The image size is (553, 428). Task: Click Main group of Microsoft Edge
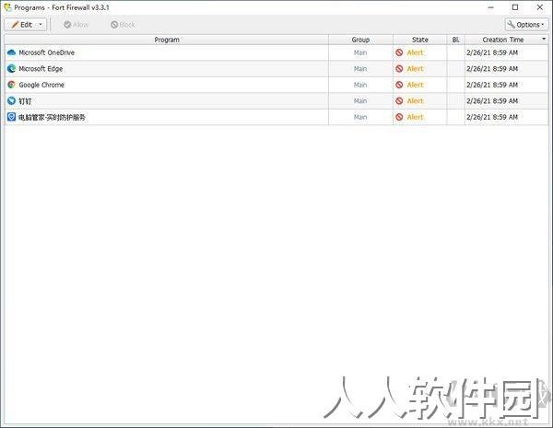coord(360,69)
